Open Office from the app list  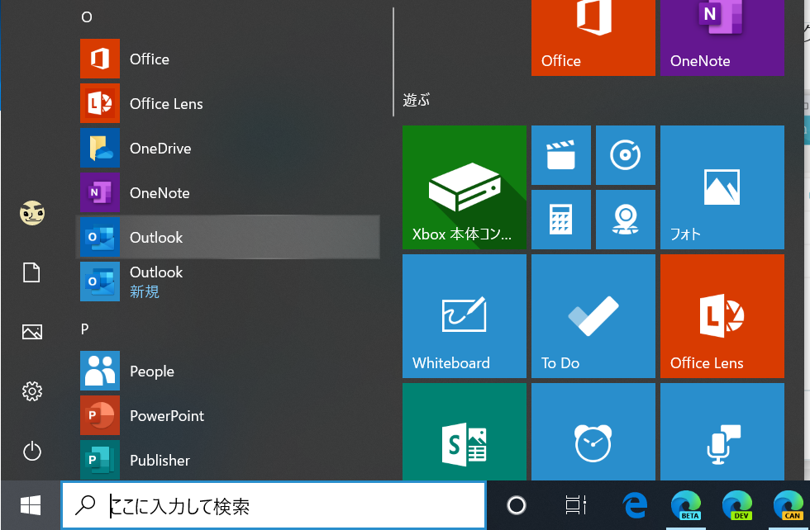click(227, 59)
